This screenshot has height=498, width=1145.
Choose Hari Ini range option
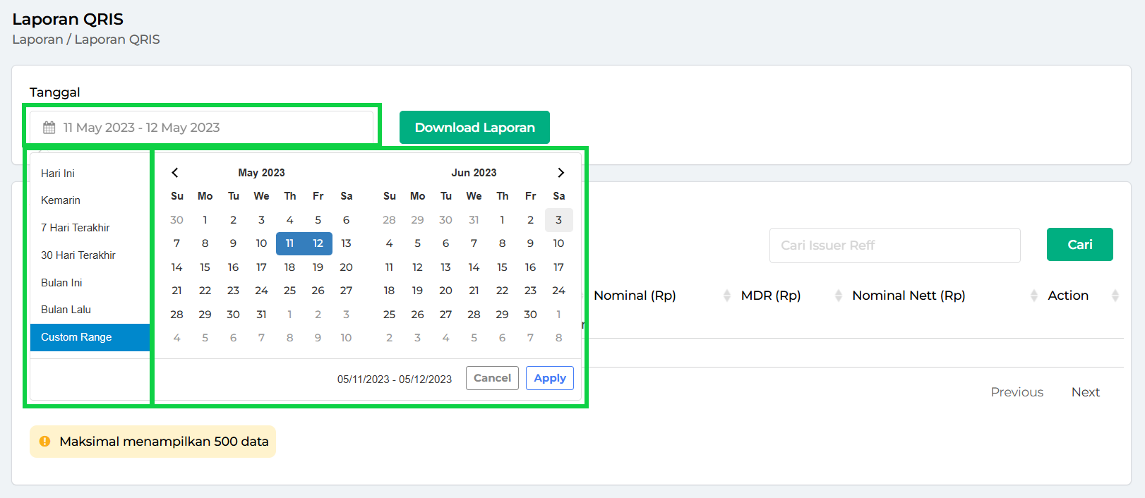[x=90, y=174]
